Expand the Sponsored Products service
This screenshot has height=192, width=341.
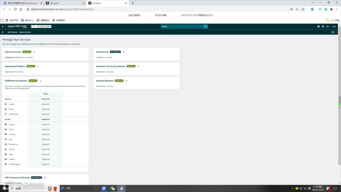[38, 66]
